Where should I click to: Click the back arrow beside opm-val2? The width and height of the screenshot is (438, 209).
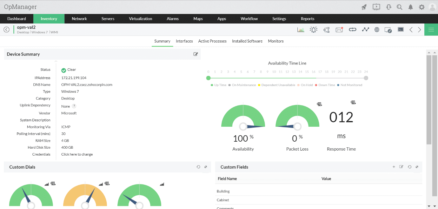(6, 30)
